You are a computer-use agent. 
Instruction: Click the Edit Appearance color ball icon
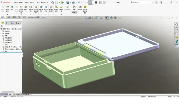111,18
